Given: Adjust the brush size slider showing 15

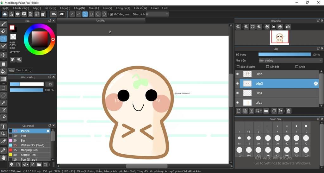Looking at the screenshot, I should click(27, 84).
